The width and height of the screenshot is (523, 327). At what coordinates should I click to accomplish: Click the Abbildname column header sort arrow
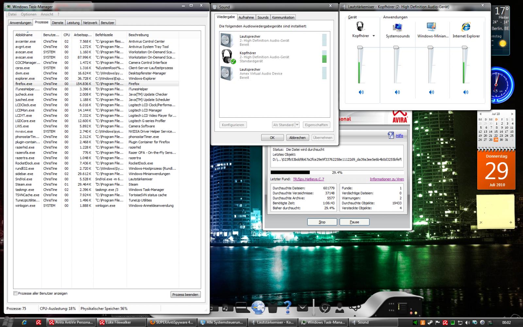coord(27,32)
